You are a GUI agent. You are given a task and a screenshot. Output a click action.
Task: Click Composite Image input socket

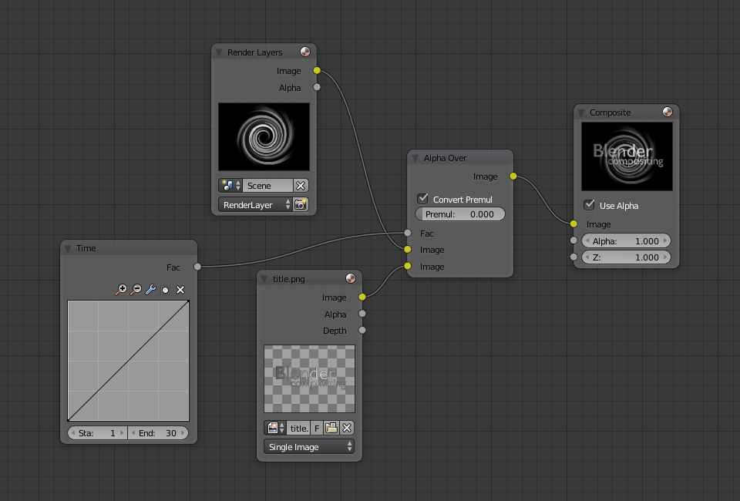click(573, 224)
